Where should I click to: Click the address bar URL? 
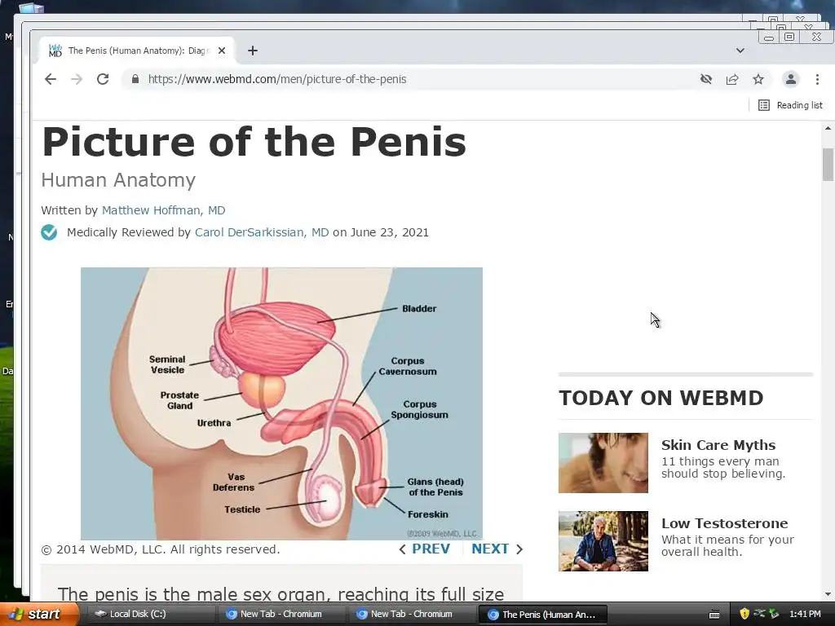277,79
